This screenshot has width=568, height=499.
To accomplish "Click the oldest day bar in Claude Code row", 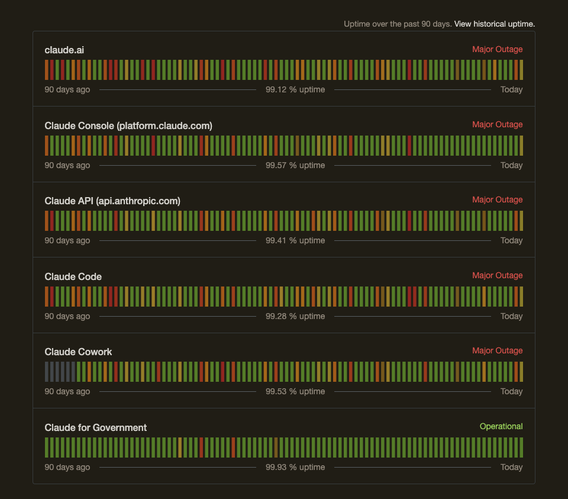I will [46, 297].
